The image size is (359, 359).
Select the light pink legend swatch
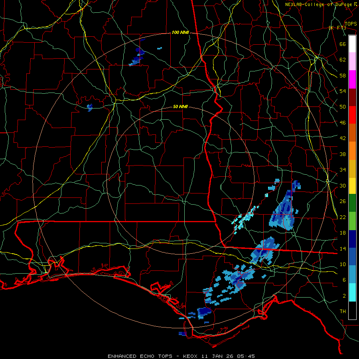352,61
